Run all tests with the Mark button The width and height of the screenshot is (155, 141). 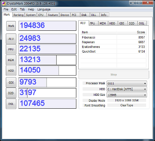pyautogui.click(x=11, y=26)
